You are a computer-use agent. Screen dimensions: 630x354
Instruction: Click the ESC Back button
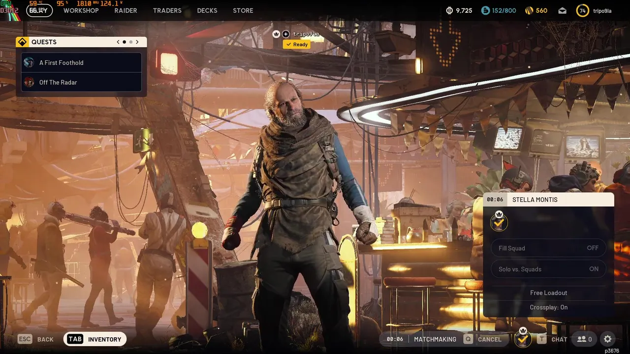click(x=35, y=339)
